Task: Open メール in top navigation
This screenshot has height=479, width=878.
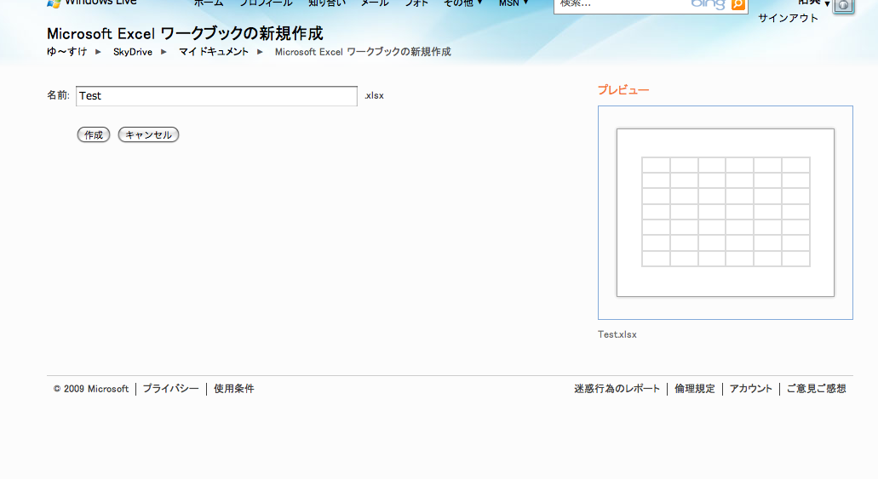Action: click(x=375, y=3)
